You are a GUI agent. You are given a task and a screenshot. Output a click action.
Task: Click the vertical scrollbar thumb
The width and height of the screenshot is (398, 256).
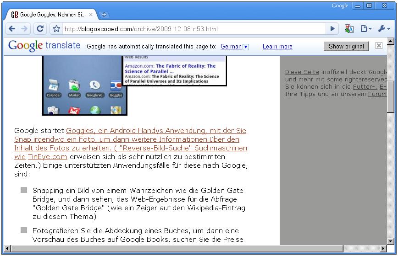tap(391, 96)
